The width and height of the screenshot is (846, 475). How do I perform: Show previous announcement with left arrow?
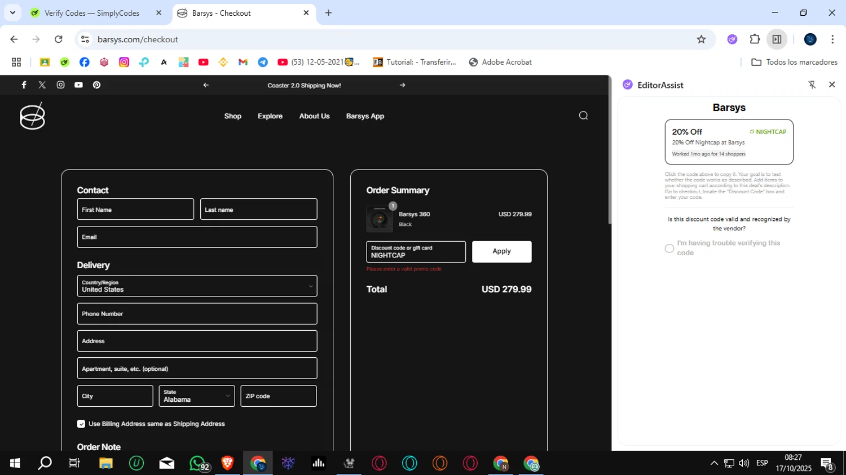pyautogui.click(x=206, y=85)
